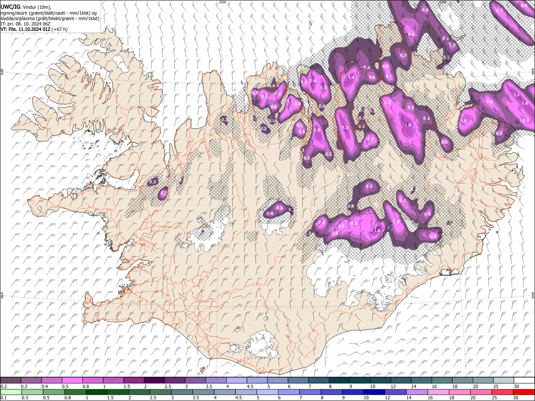The height and width of the screenshot is (401, 535).
Task: Click the very dark purple swatch for 2–2.5
Action: pyautogui.click(x=154, y=380)
